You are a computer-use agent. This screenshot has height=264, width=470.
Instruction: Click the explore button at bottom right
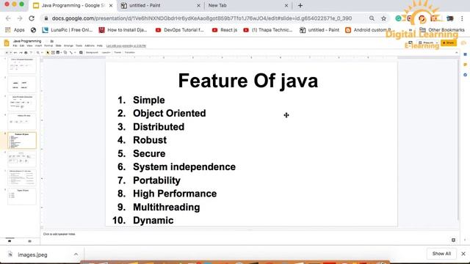453,240
